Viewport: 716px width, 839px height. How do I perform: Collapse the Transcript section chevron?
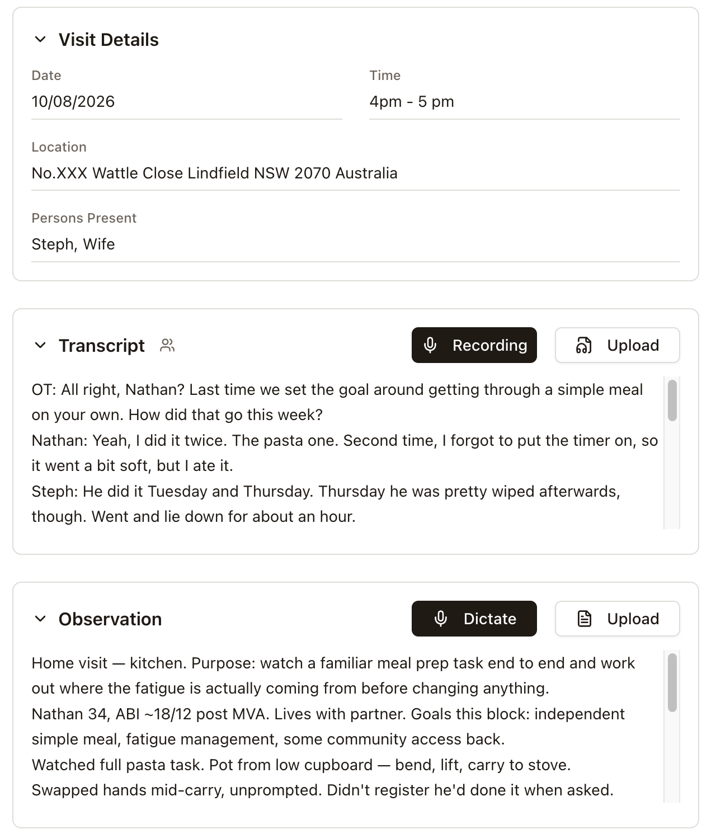pos(40,346)
